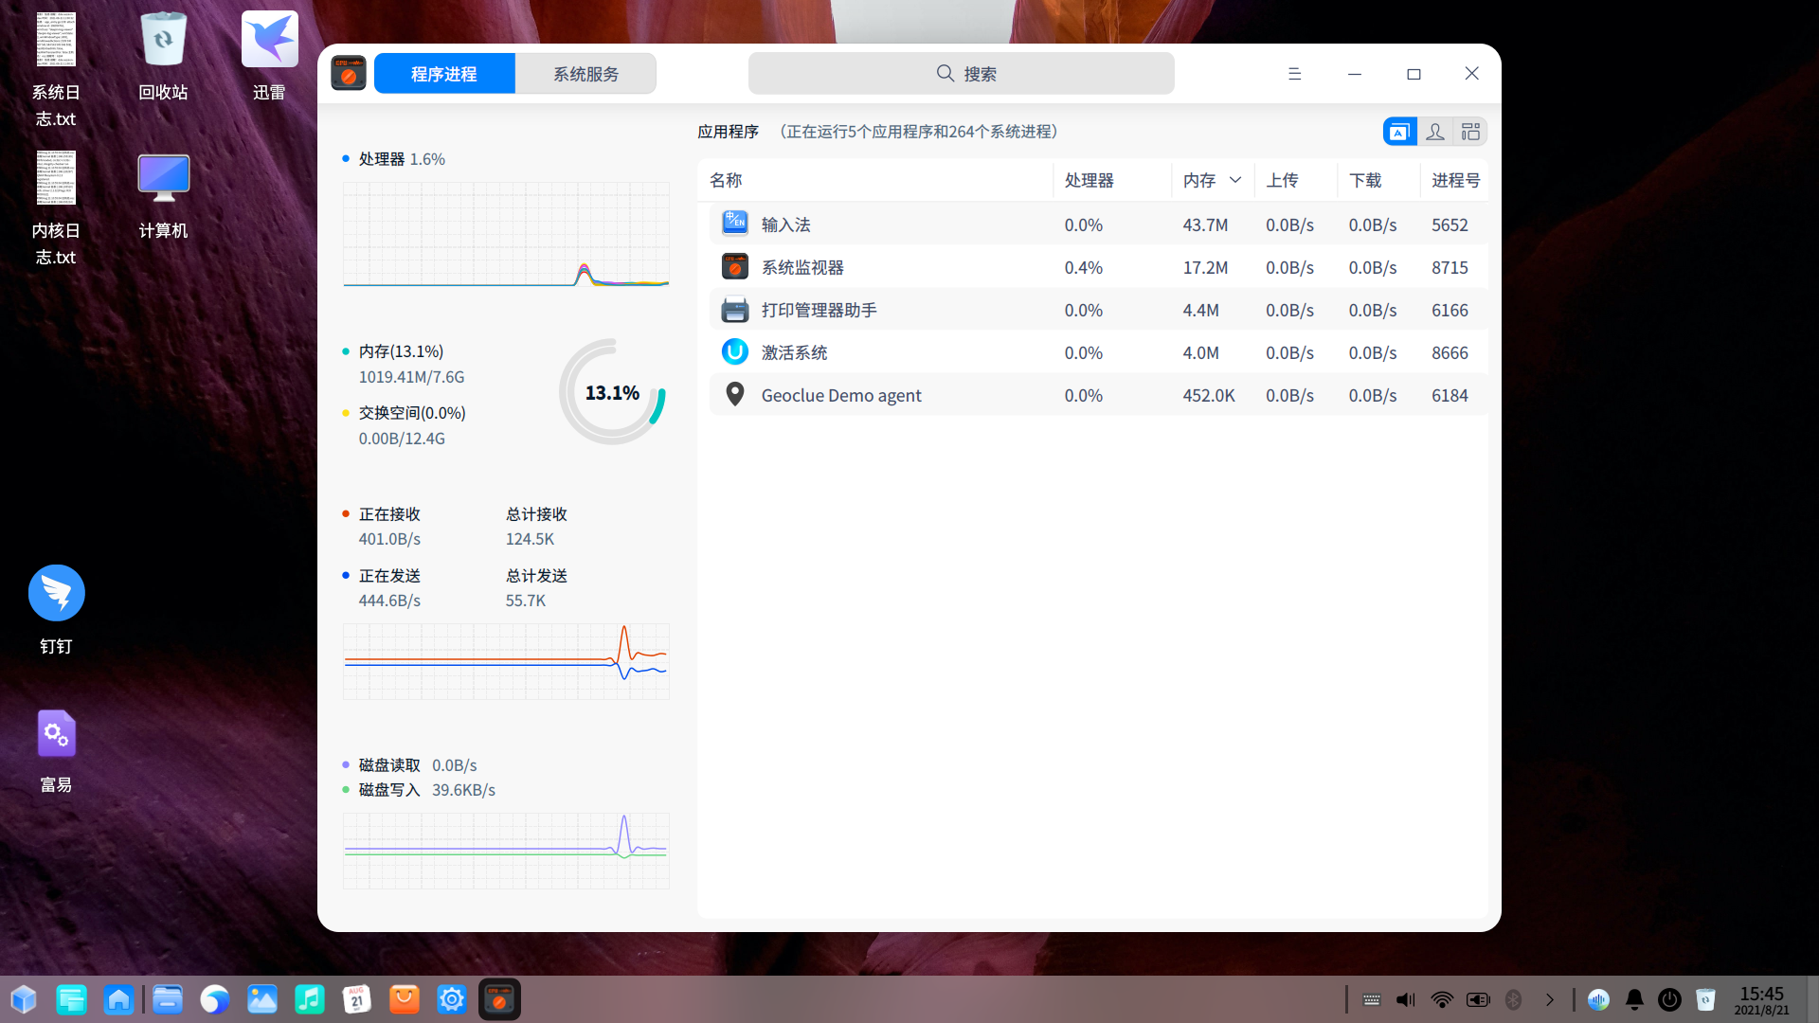Viewport: 1819px width, 1023px height.
Task: Show all processes filter icon
Action: click(x=1470, y=132)
